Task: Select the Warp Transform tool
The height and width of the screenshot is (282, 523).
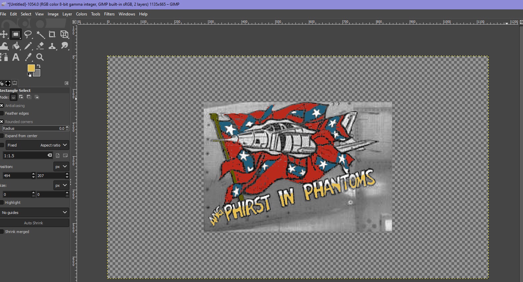Action: (4, 46)
